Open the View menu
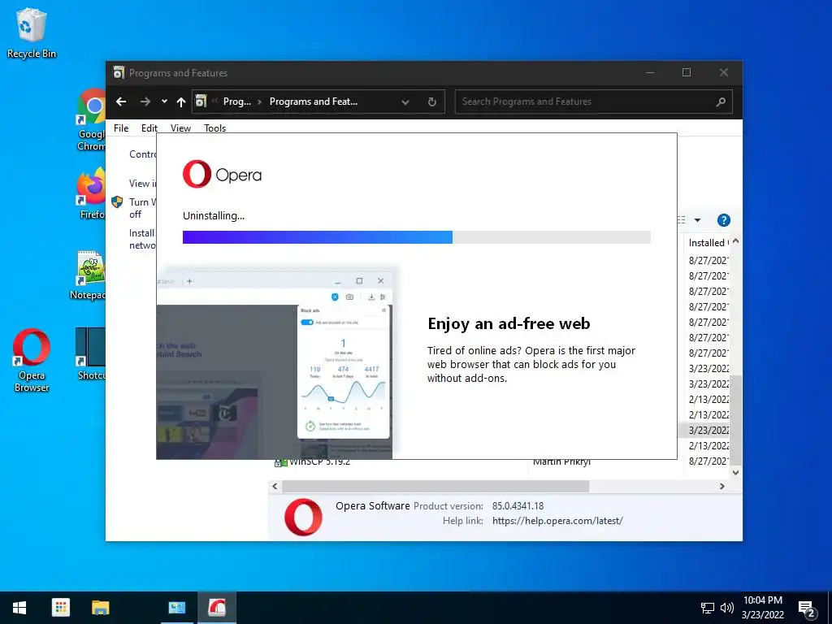The height and width of the screenshot is (624, 832). tap(180, 128)
